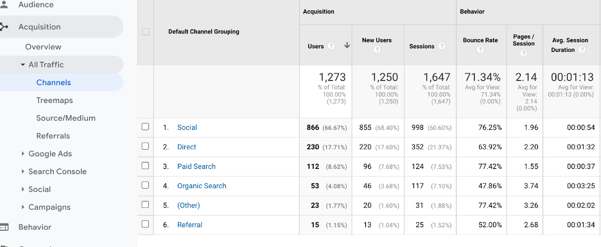This screenshot has height=247, width=601.
Task: Open the Referral channel link
Action: tap(189, 225)
